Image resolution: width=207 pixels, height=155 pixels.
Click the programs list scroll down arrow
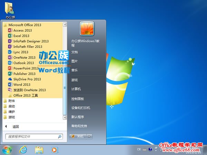65,117
